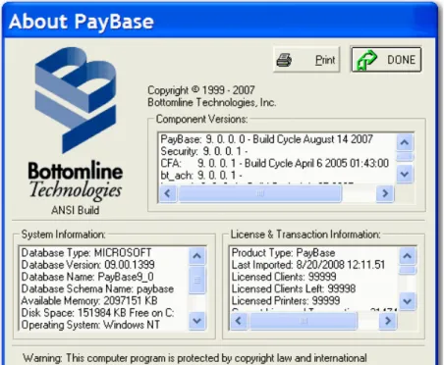The height and width of the screenshot is (365, 444).
Task: Select 'Database Version: 09.00.1399' row
Action: [x=87, y=265]
